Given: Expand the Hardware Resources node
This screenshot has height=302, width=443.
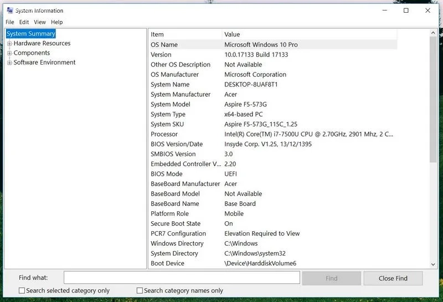Looking at the screenshot, I should click(x=9, y=44).
